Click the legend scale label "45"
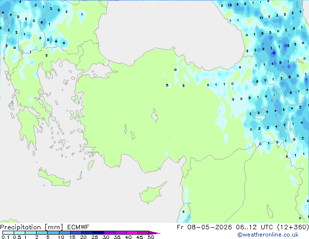Image resolution: width=309 pixels, height=239 pixels. [139, 237]
